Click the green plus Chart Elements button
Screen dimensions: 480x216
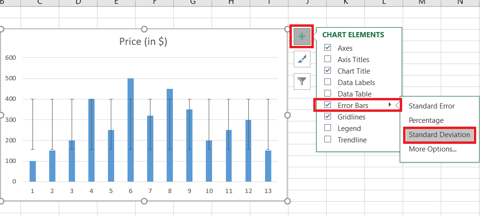[301, 36]
